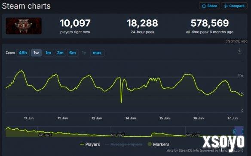Click the 10,097 players right now value
The height and width of the screenshot is (156, 251).
point(75,23)
